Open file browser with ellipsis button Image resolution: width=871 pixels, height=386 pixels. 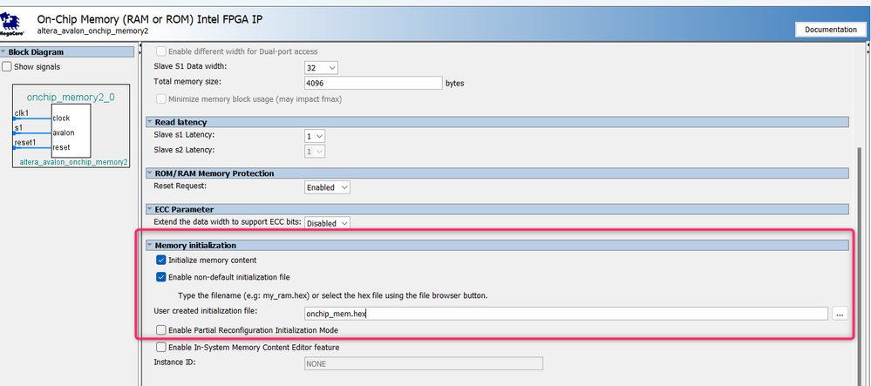click(840, 313)
